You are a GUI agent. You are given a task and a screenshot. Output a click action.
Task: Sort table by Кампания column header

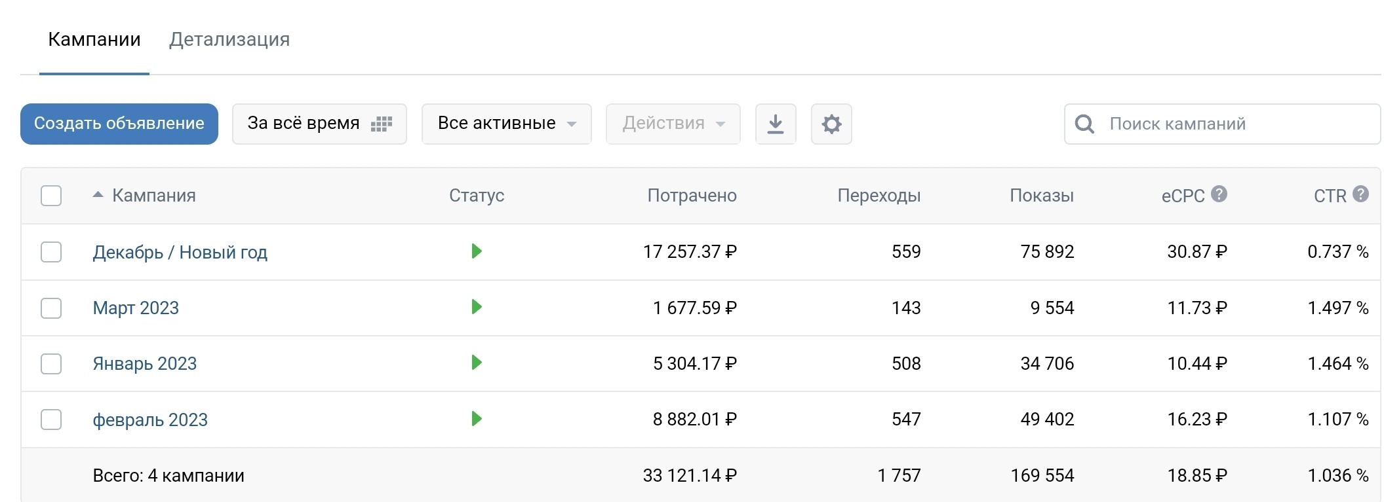[153, 196]
